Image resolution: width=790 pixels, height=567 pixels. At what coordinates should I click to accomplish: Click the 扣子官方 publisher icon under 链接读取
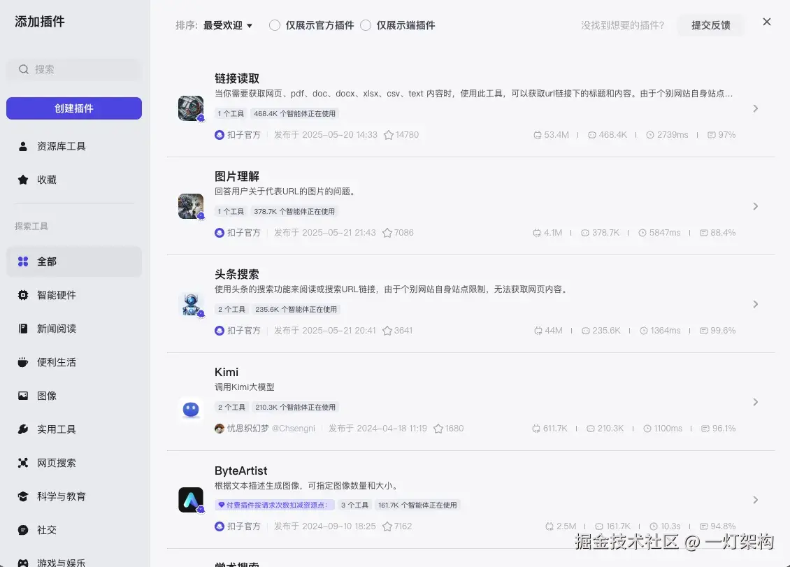pyautogui.click(x=219, y=135)
